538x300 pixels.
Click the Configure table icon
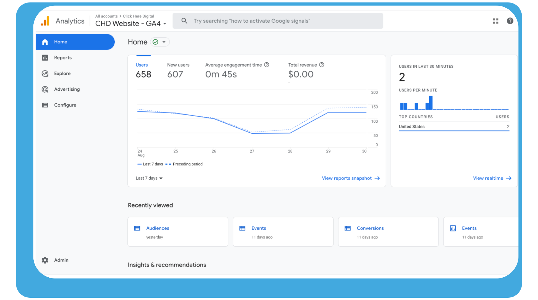tap(45, 105)
